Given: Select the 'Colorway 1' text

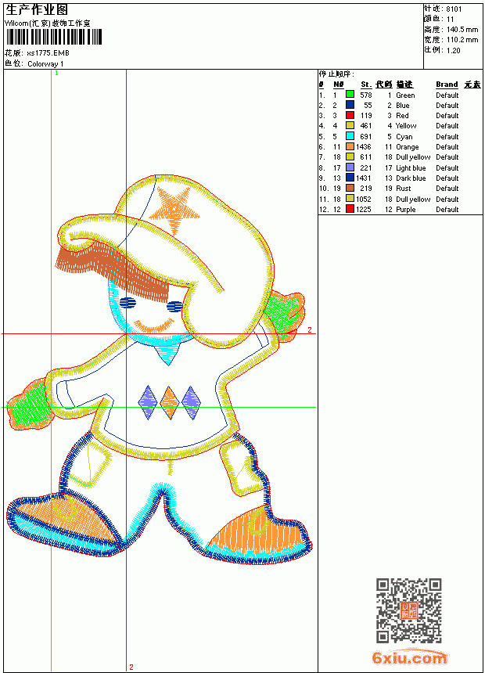Looking at the screenshot, I should point(45,64).
